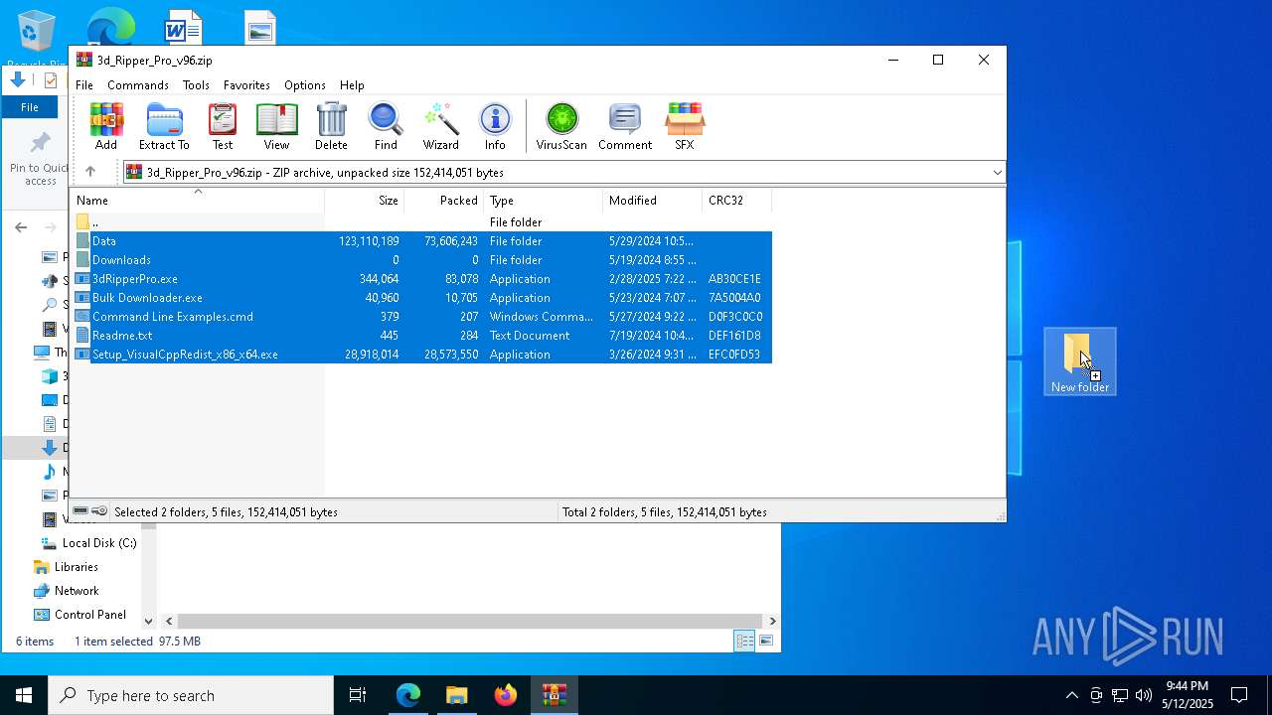Click the New folder desktop icon
The height and width of the screenshot is (715, 1272).
(1080, 362)
